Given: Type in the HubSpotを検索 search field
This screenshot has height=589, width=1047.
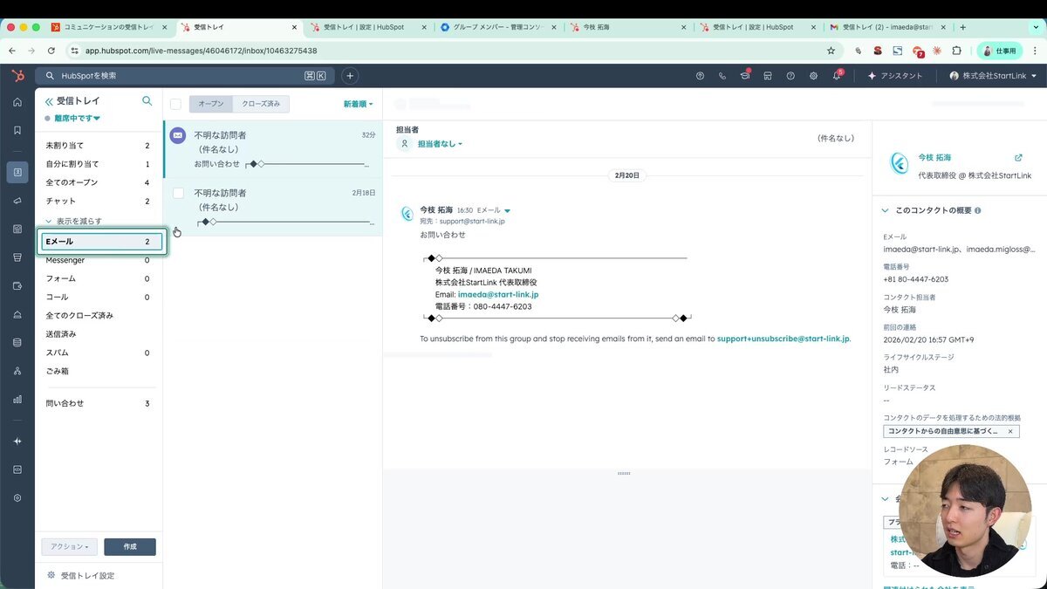Looking at the screenshot, I should click(x=174, y=76).
